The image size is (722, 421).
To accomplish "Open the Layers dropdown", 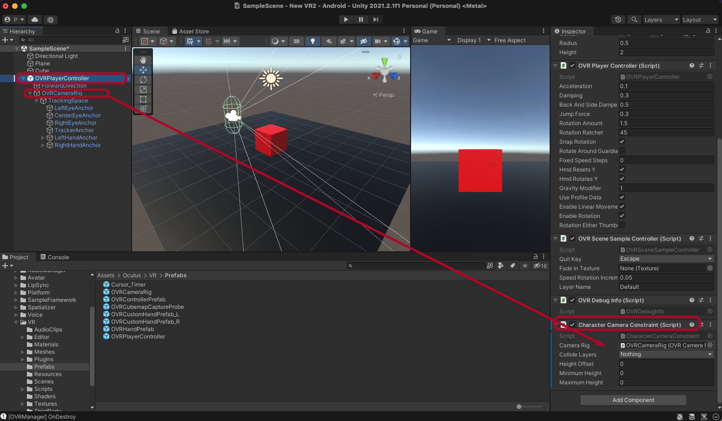I will tap(661, 19).
